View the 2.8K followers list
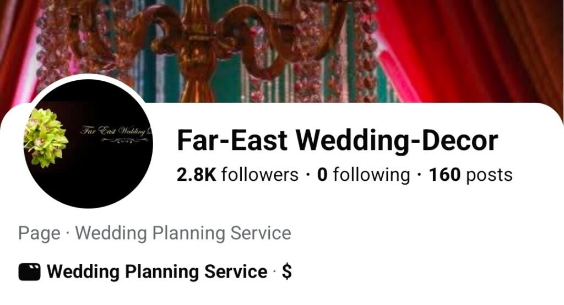Viewport: 564px width, 305px height. [237, 175]
